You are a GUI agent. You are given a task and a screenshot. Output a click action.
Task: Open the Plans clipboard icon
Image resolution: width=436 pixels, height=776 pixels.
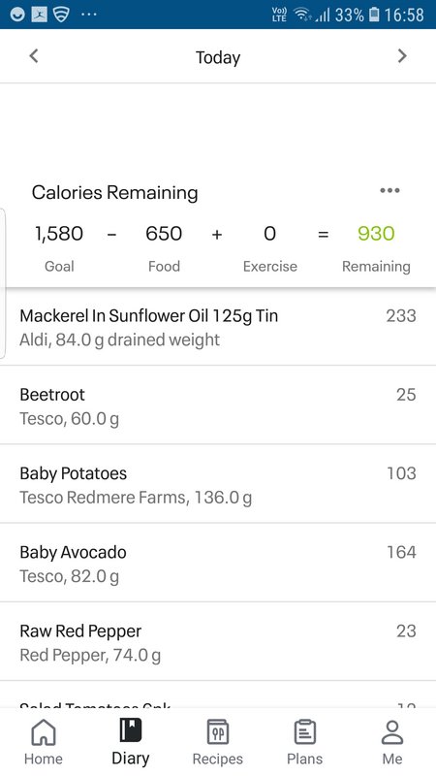pyautogui.click(x=305, y=732)
